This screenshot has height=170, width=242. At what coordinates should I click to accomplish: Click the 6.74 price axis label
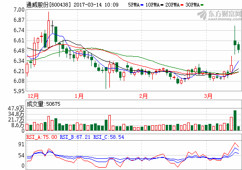(x=19, y=30)
